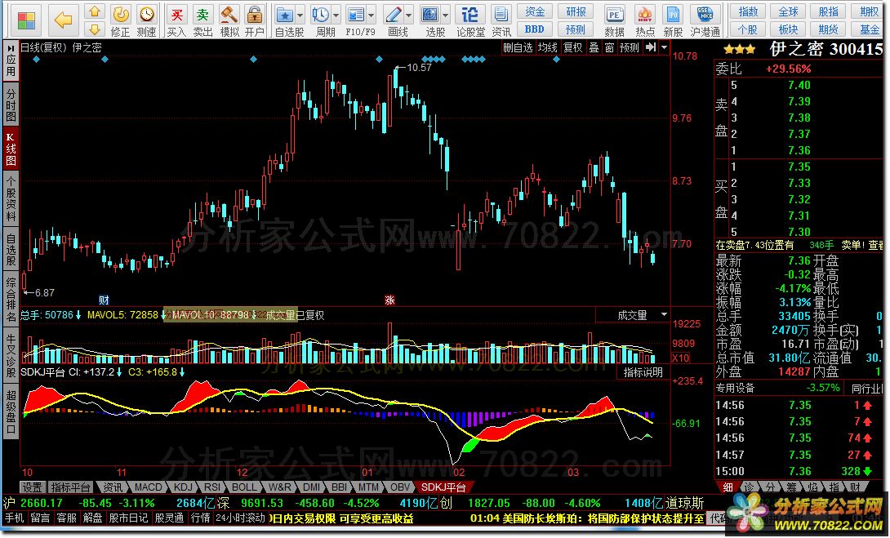Switch to the BOLL indicator tab

coord(244,487)
